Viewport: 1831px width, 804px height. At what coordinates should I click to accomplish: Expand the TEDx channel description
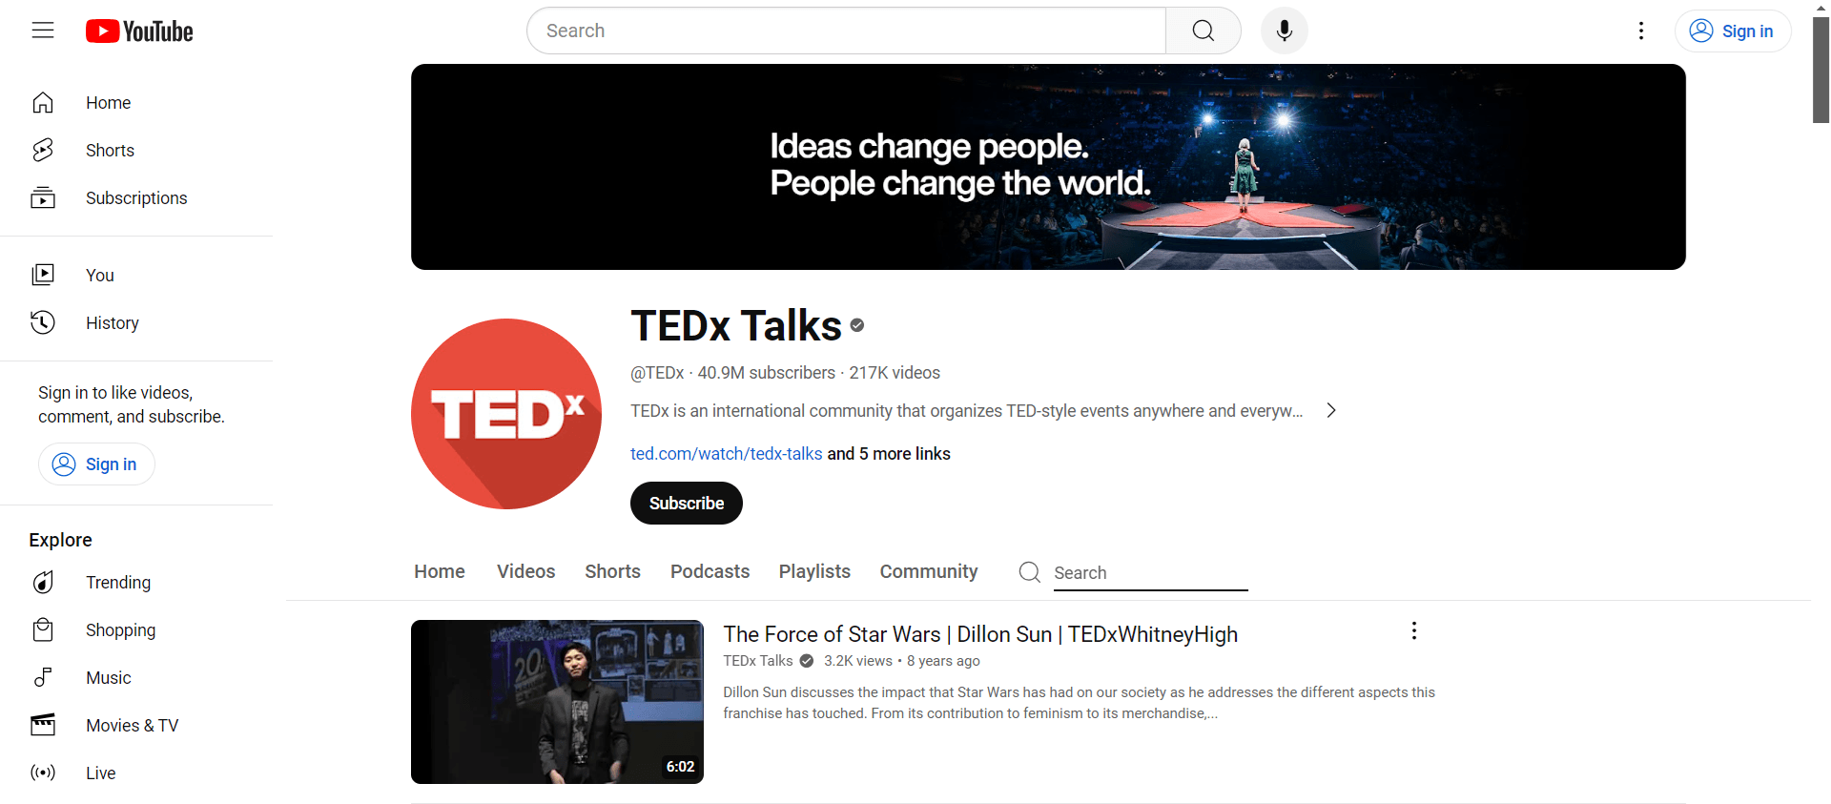tap(1331, 411)
